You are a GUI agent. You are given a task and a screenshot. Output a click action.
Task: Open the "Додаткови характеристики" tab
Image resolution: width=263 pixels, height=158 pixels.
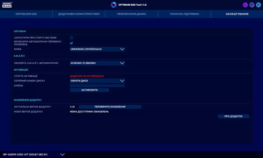79,14
